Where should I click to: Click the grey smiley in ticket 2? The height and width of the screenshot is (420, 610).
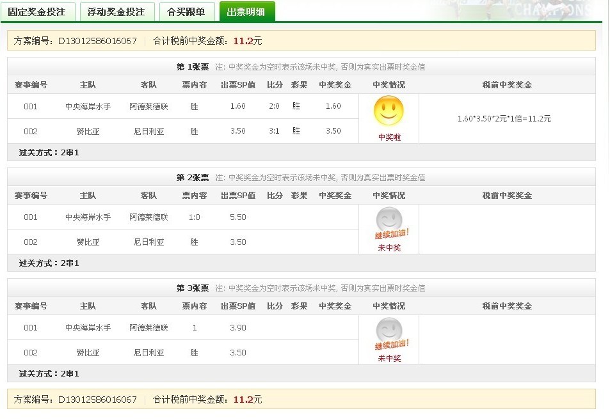(x=389, y=220)
